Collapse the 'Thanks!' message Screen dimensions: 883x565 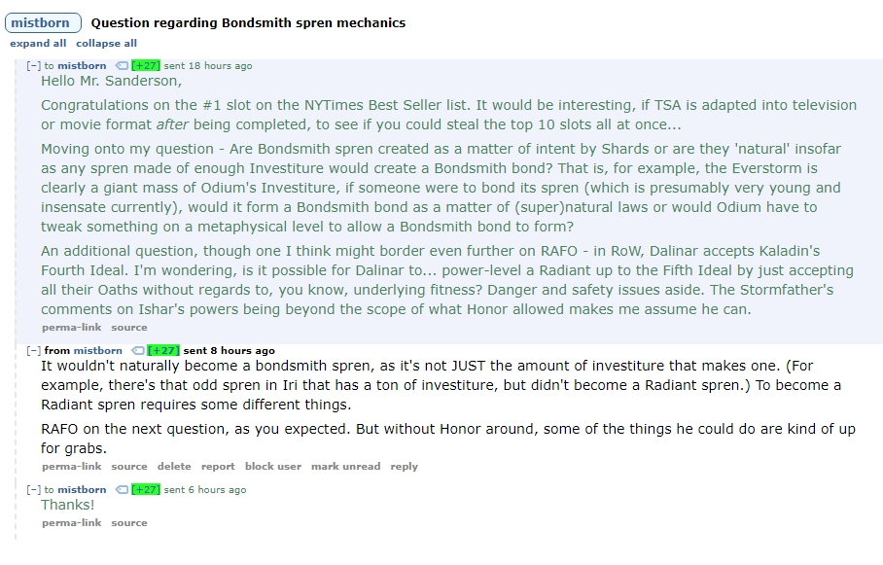tap(34, 490)
